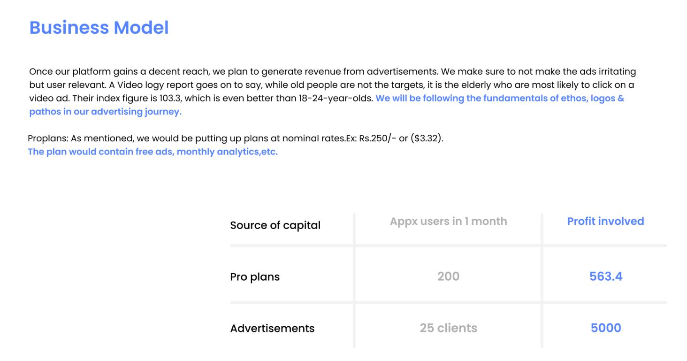Click the blue ethos, logos & pathos sentence
Screen dimensions: 687x361
click(x=499, y=99)
